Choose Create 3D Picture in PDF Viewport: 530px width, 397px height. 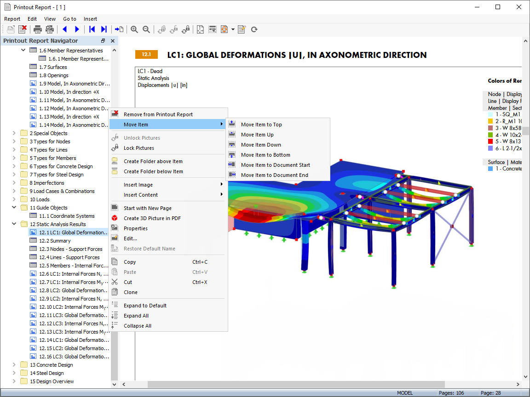click(168, 218)
